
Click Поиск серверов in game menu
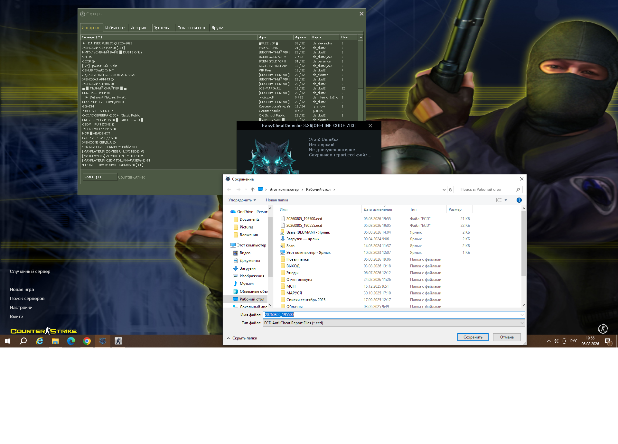[x=27, y=299]
